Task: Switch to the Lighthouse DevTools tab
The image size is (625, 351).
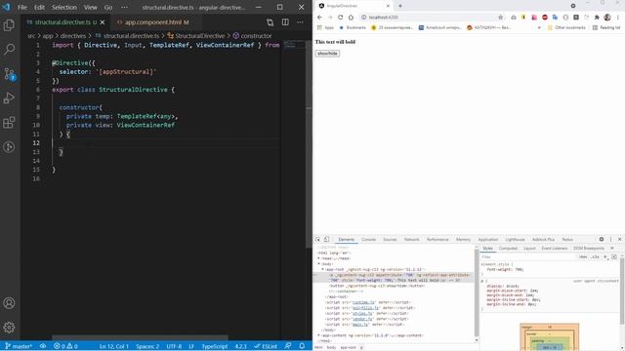Action: pyautogui.click(x=515, y=240)
